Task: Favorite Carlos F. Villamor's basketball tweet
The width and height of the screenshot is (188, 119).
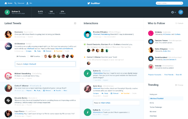Action: [x=57, y=91]
